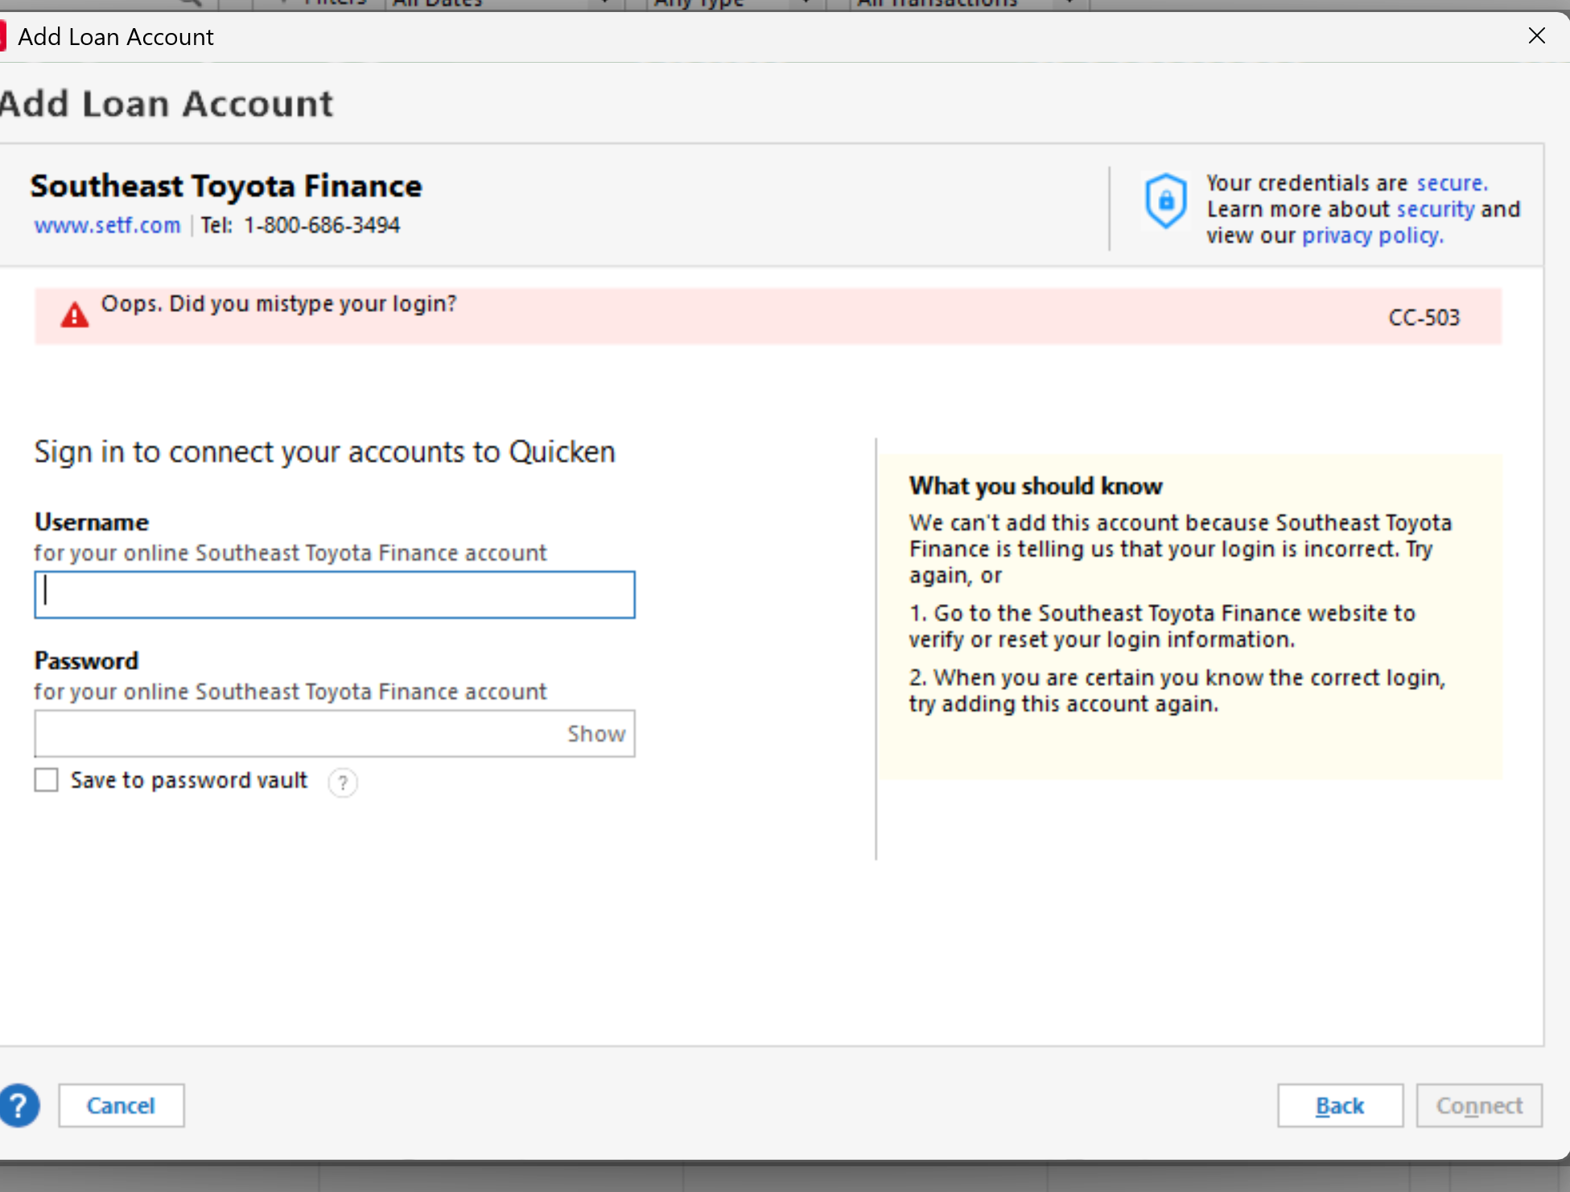Click the blue help question mark icon
Screen dimensions: 1570x1192
click(19, 1105)
